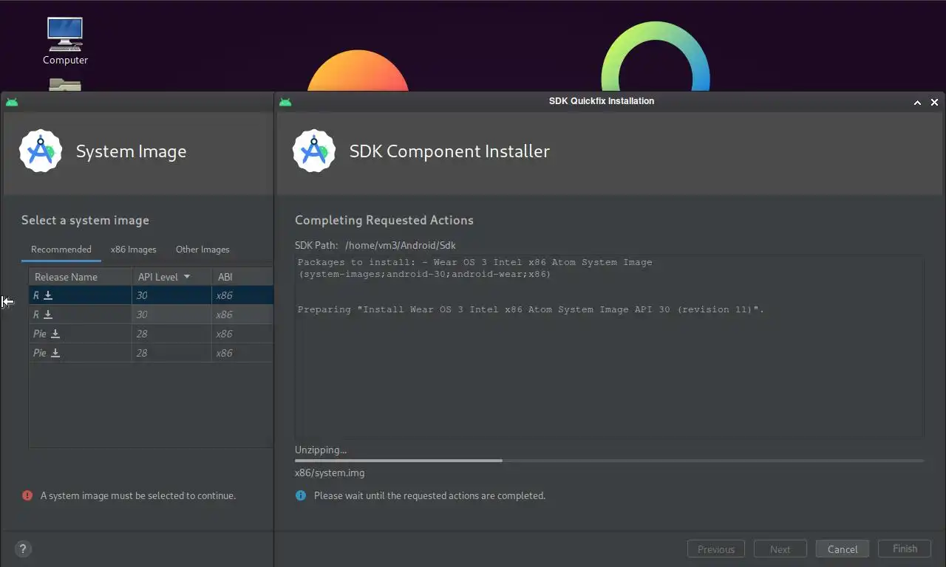Sort by the ABI column header
Screen dimensions: 946x567
click(x=242, y=277)
